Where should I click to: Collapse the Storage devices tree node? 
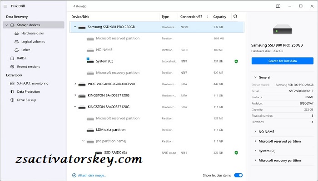click(6, 25)
